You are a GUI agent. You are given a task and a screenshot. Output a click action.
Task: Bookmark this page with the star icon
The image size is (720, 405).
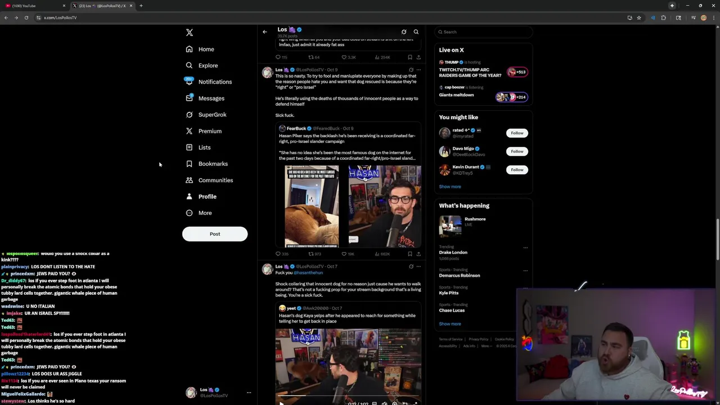click(638, 17)
